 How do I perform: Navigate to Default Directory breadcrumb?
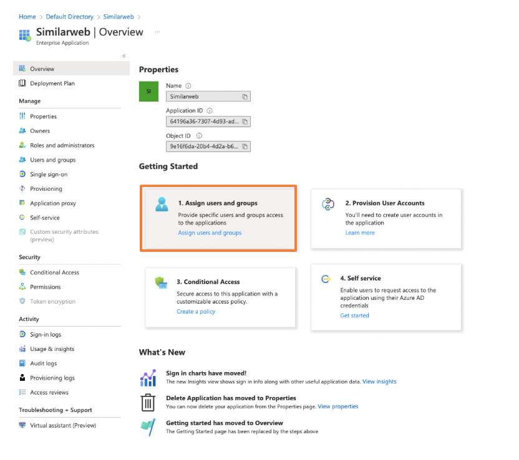[70, 17]
